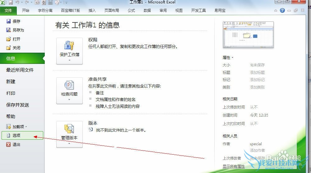Open the undo history dropdown arrow
The width and height of the screenshot is (311, 173).
pyautogui.click(x=22, y=2)
